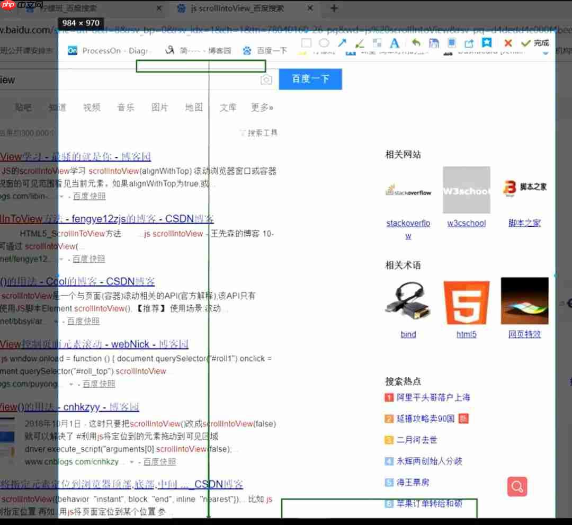Undo the last annotation
572x525 pixels.
coord(415,43)
